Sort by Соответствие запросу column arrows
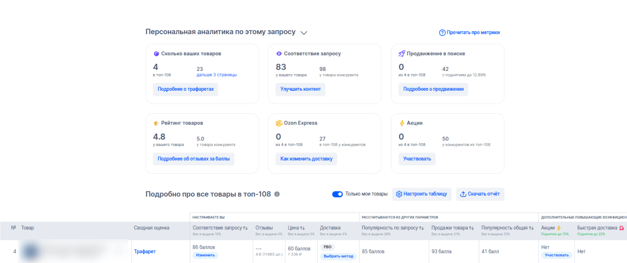 (x=245, y=228)
